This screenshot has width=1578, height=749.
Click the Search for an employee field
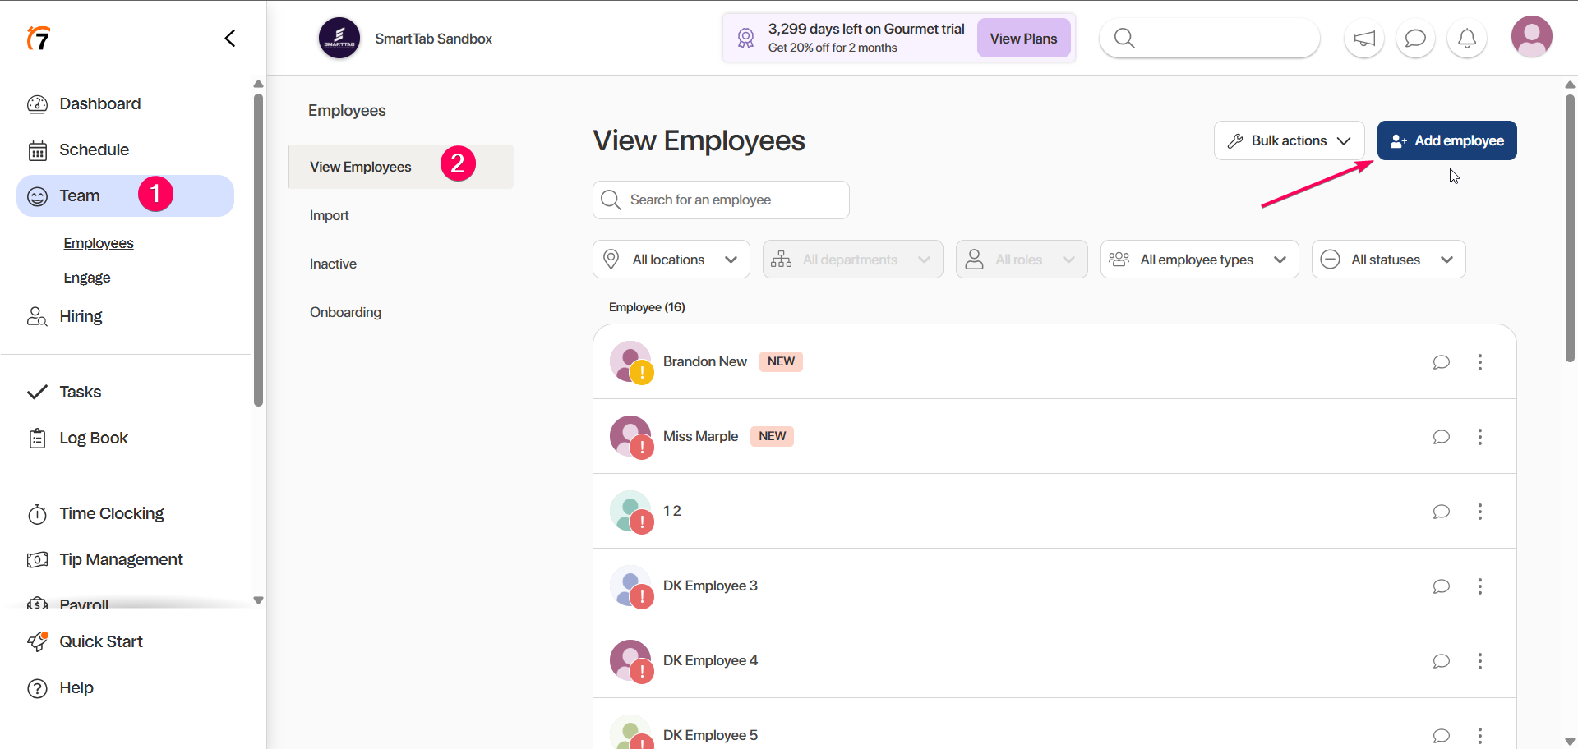(721, 200)
